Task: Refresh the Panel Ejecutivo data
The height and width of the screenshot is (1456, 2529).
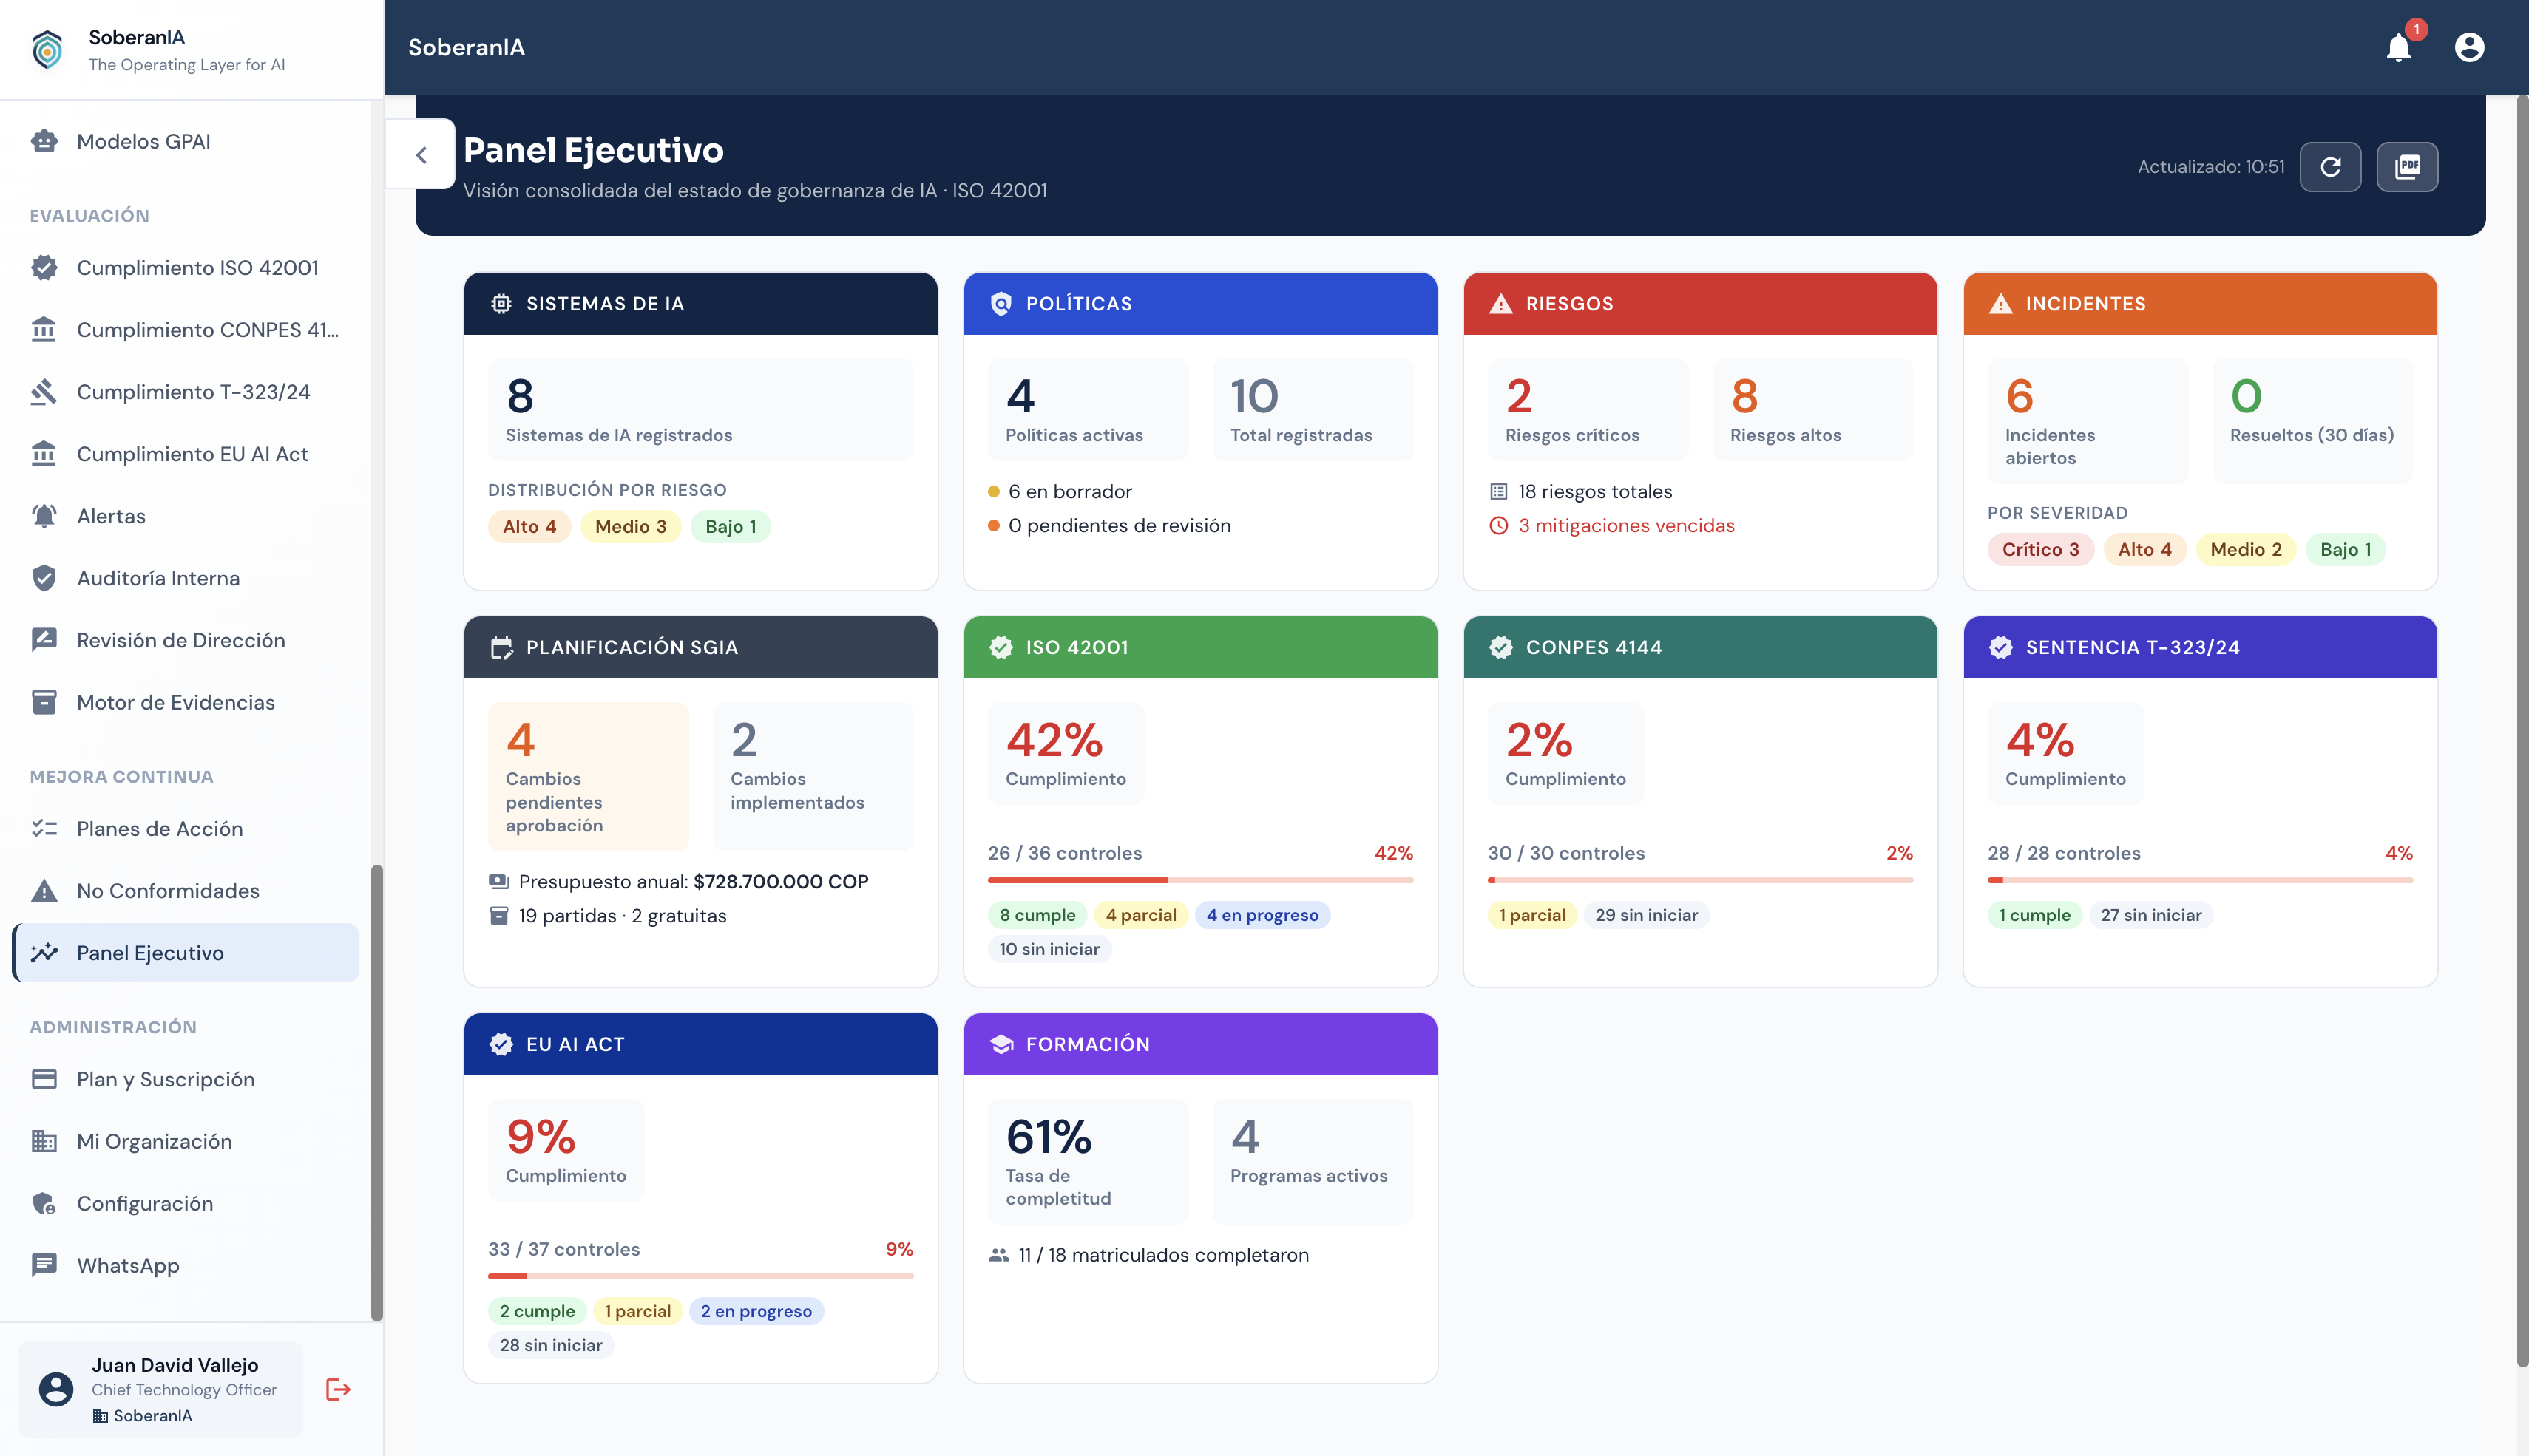Action: 2330,167
